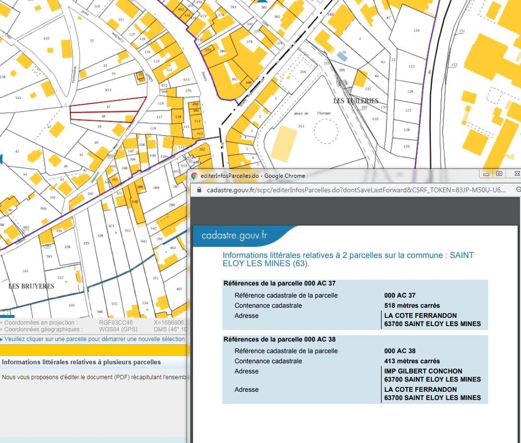Click 'Veuillez cliquer sur une parcelle' message
This screenshot has height=443, width=521.
tap(95, 339)
